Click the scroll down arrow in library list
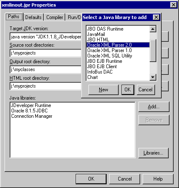Viewport: 179px width, 188px height. click(153, 77)
